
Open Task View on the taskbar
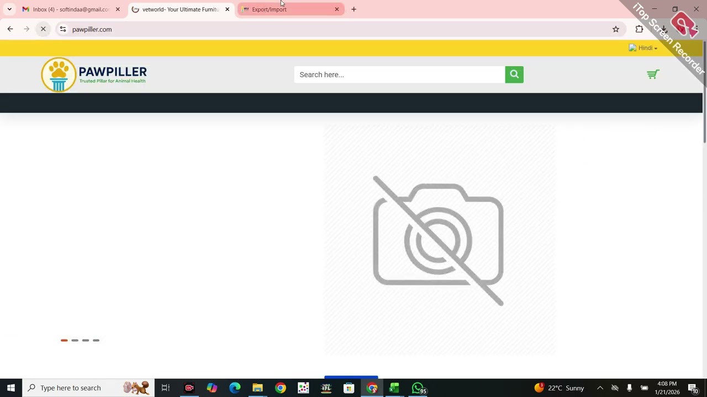pos(165,388)
